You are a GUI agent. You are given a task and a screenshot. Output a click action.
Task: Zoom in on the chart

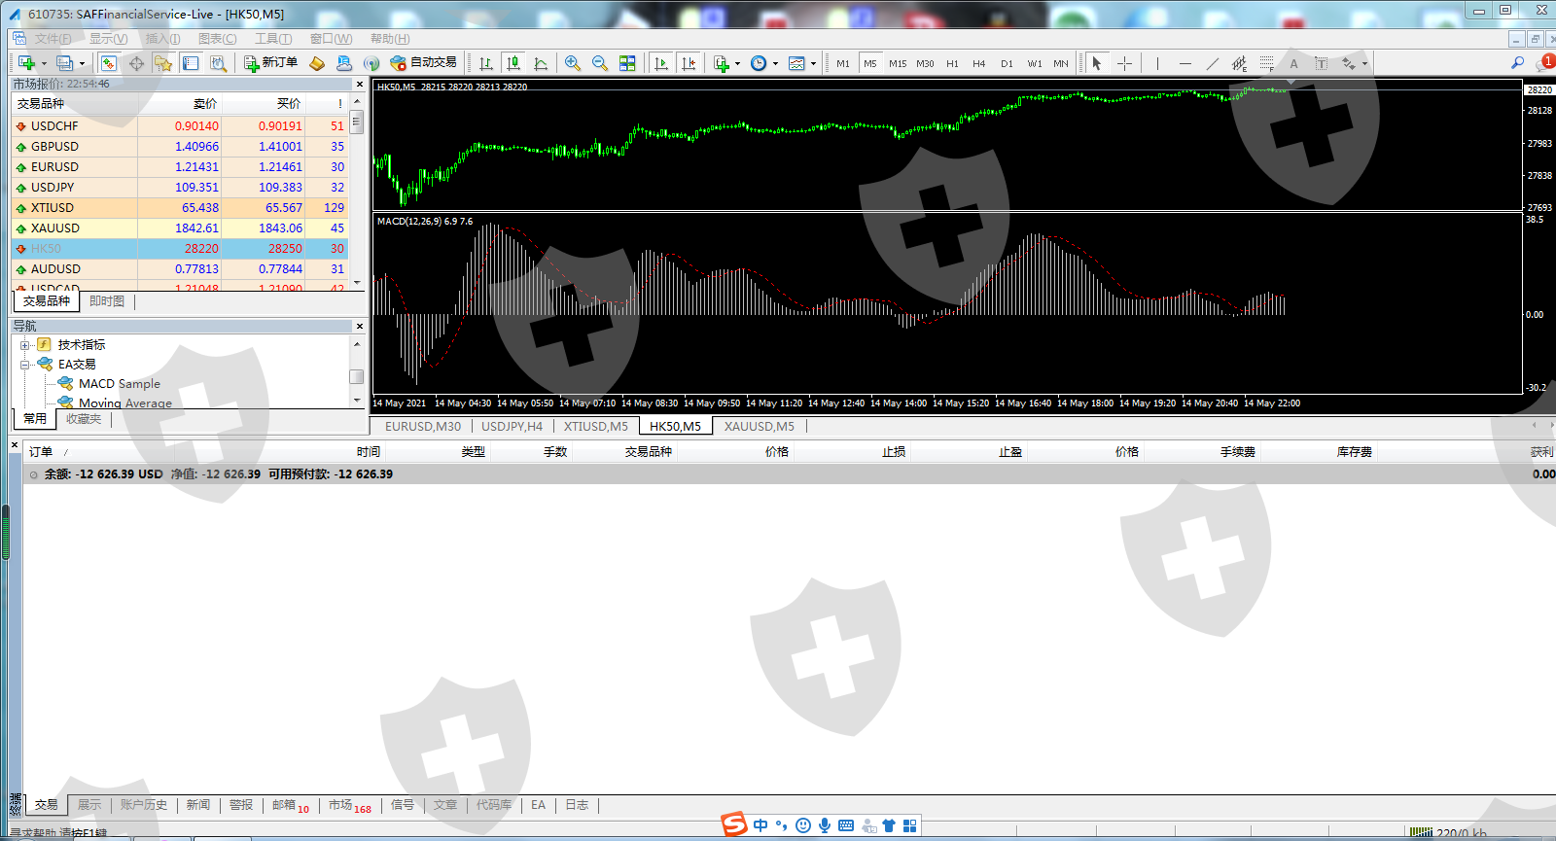[x=573, y=63]
